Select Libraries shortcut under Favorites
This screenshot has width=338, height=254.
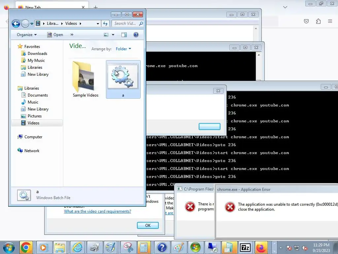(35, 67)
